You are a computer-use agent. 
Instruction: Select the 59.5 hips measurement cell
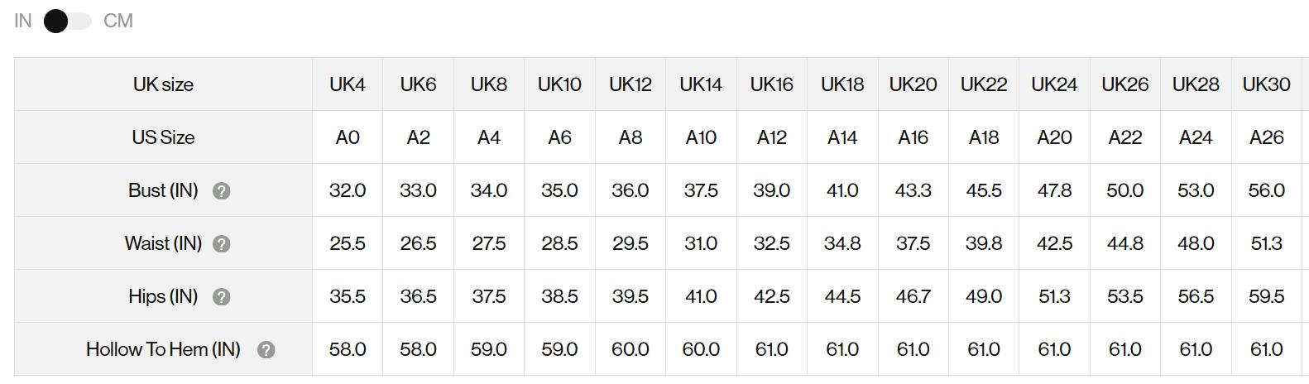click(1266, 296)
